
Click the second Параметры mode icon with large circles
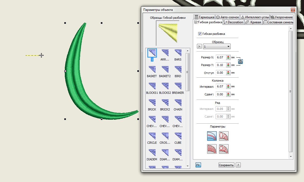[x=224, y=136]
